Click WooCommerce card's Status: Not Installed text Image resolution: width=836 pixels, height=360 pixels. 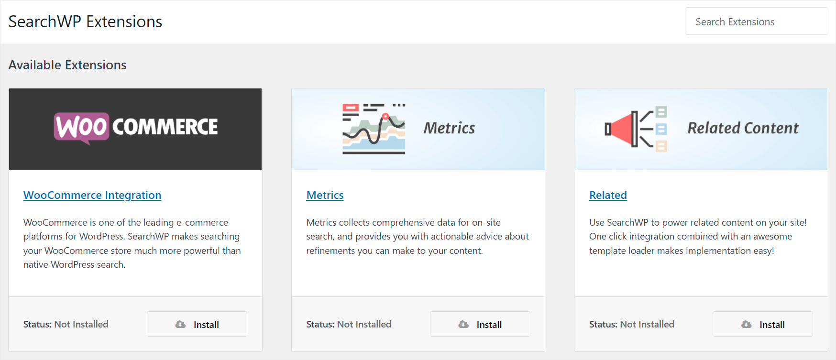(66, 324)
